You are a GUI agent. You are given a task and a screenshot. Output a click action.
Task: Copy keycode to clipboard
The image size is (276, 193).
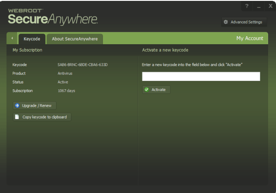pos(42,117)
